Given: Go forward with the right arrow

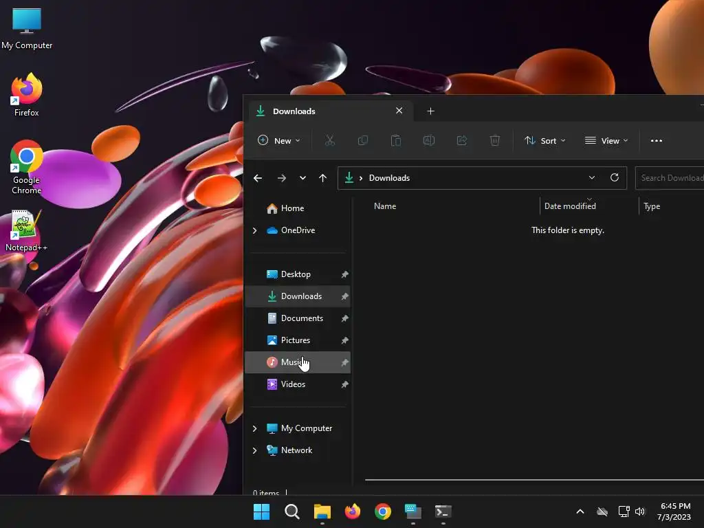Looking at the screenshot, I should pos(281,178).
